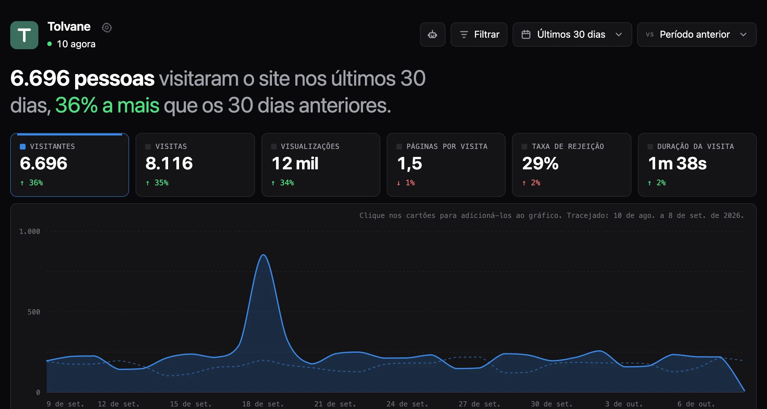Toggle the Taxa de rejeição checkbox square
This screenshot has height=409, width=767.
524,147
